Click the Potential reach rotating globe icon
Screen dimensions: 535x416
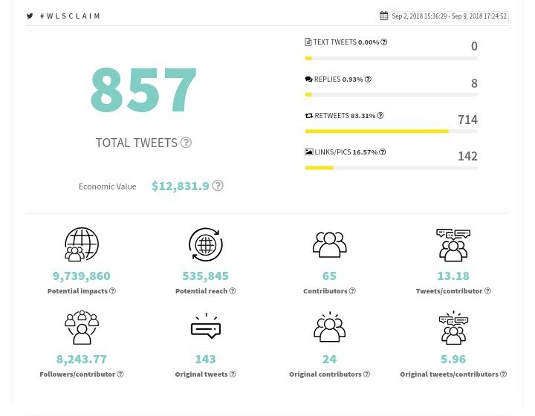tap(205, 244)
